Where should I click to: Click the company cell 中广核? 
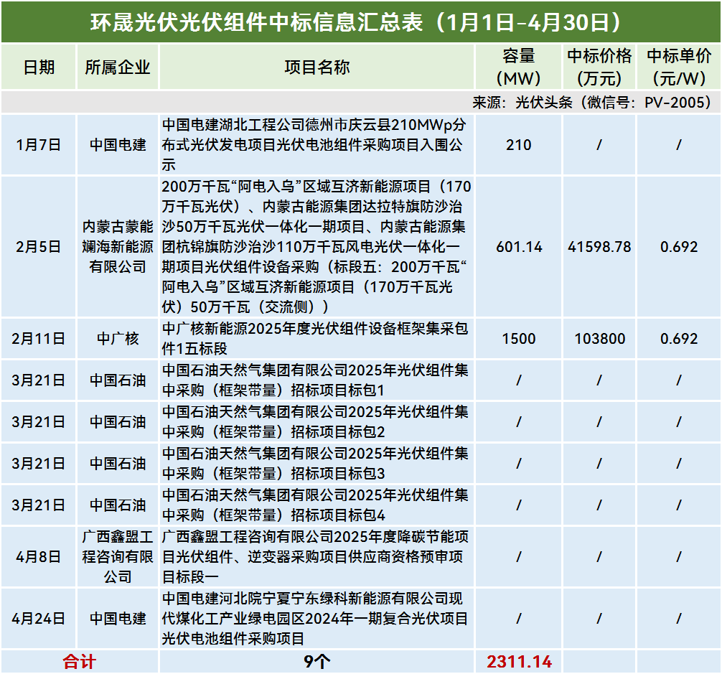[118, 338]
